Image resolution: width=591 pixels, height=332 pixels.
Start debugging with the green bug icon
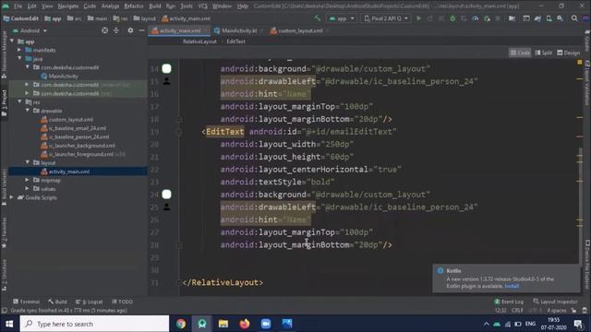452,18
